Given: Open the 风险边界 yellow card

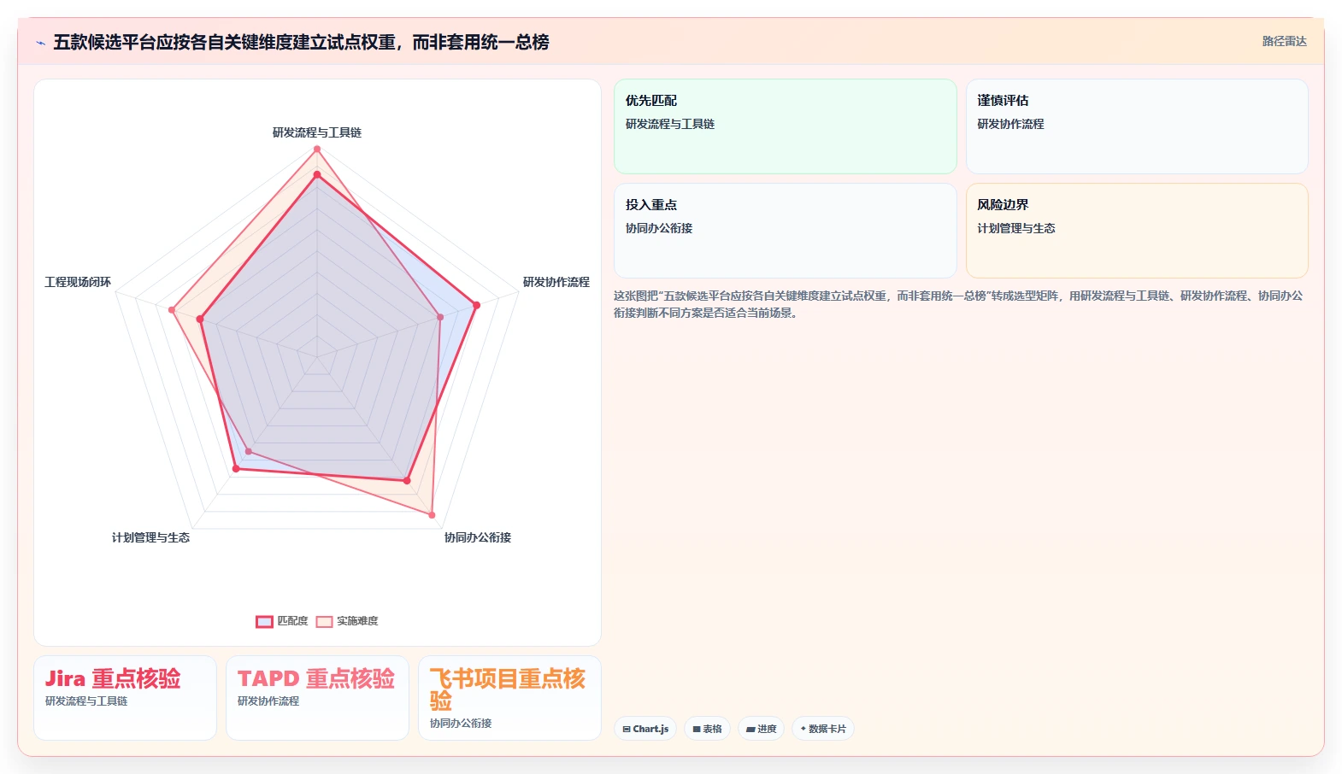Looking at the screenshot, I should coord(1137,231).
